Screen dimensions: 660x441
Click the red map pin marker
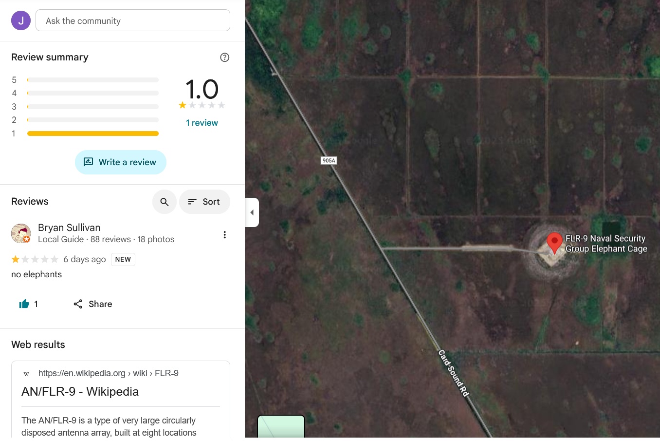[554, 243]
